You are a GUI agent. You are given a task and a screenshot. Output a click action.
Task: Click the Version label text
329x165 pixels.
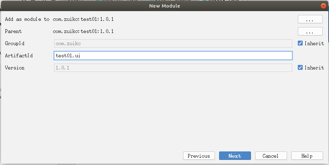point(15,68)
